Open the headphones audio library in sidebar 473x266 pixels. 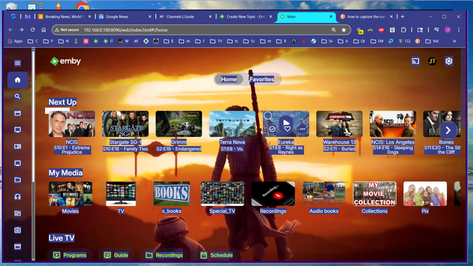(x=17, y=197)
